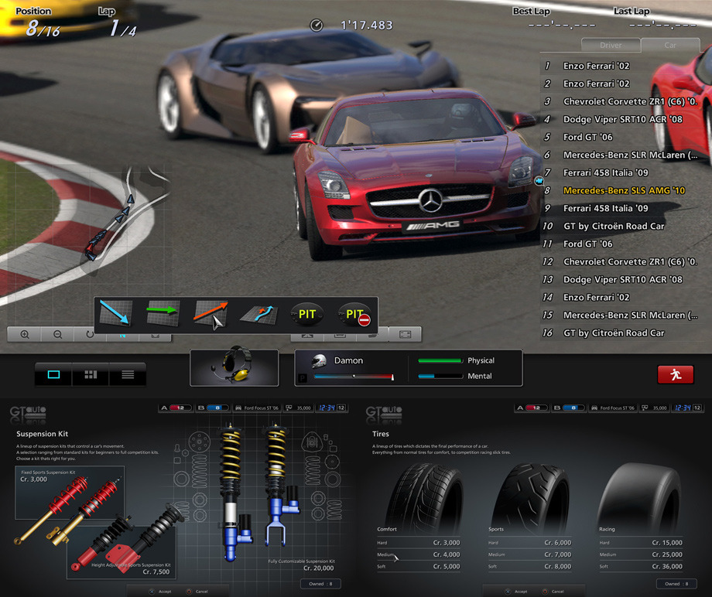Select the green maintain-pace arrow command
The height and width of the screenshot is (597, 712).
163,312
